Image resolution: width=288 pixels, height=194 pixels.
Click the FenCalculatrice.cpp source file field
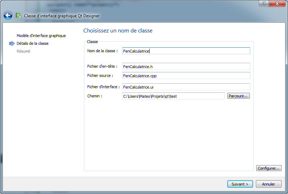186,75
